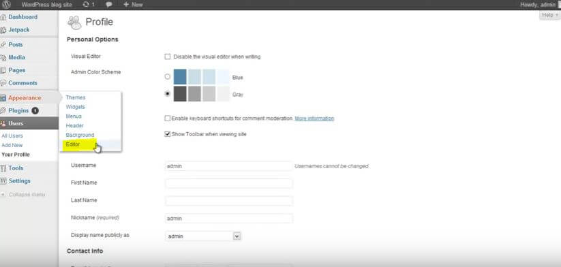Click the Settings sidebar icon
561x267 pixels.
coord(3,181)
